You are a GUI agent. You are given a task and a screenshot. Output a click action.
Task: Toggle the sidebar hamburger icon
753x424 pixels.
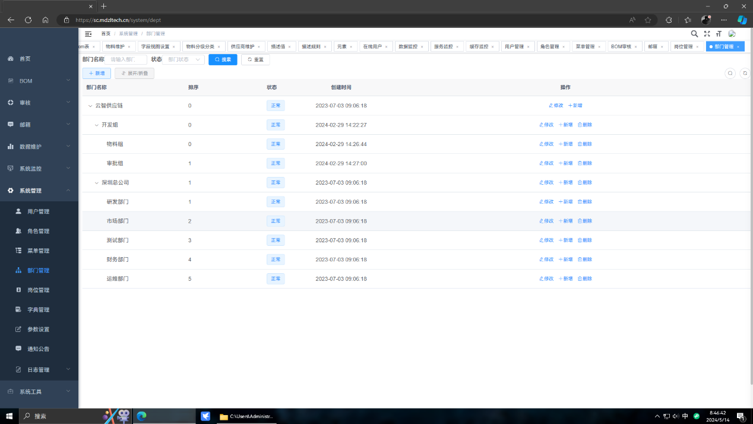[88, 34]
